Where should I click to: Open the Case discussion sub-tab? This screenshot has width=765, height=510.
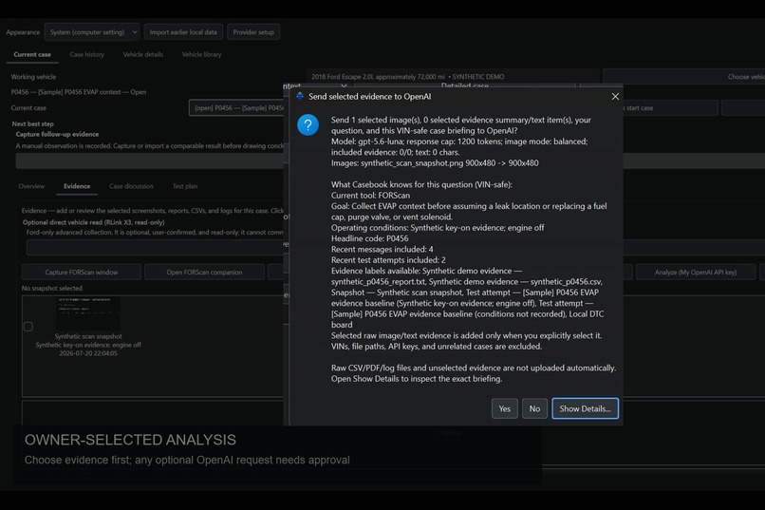[x=131, y=186]
